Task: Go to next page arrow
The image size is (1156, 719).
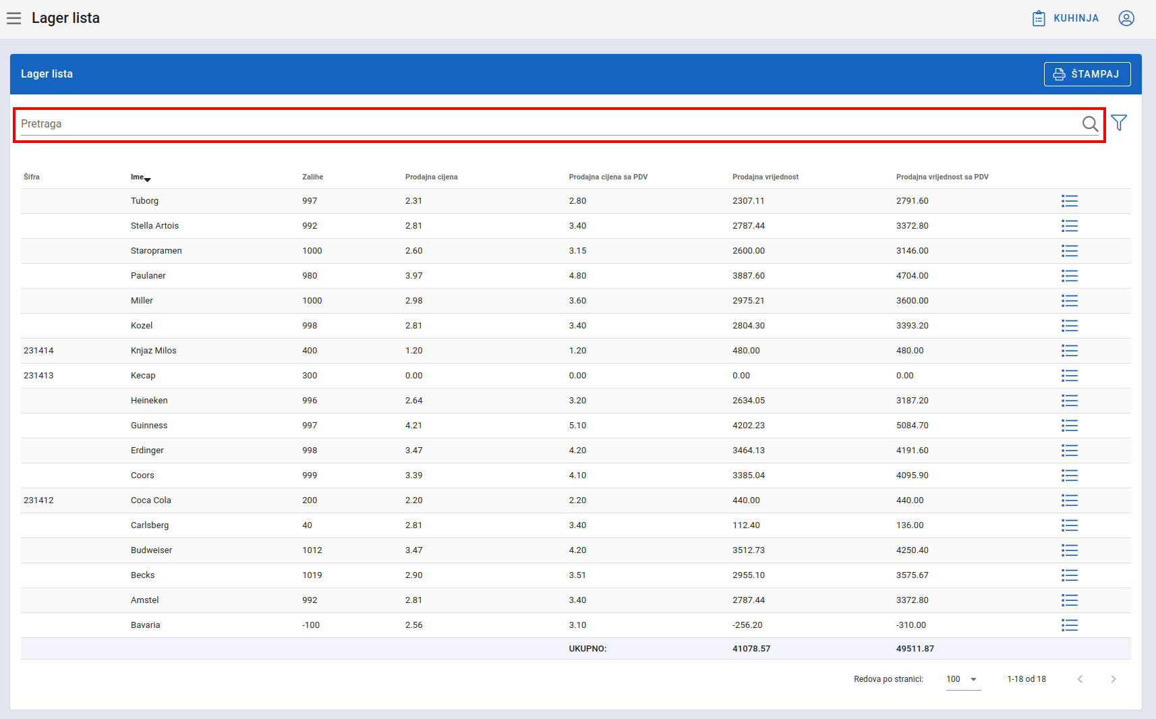Action: pos(1114,679)
